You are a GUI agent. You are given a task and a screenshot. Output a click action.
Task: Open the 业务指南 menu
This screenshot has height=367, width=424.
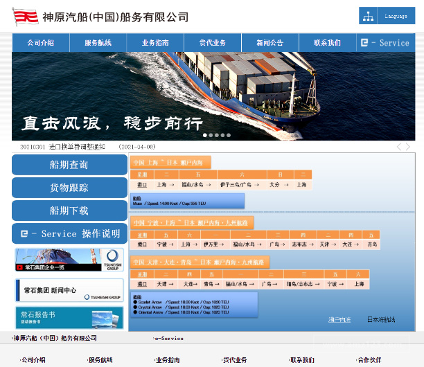pos(155,43)
